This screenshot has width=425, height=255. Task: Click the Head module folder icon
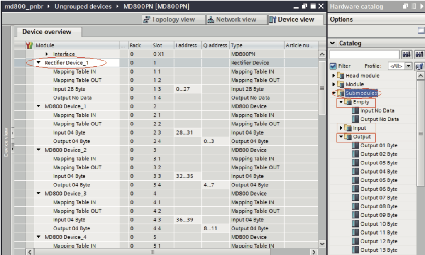tap(341, 76)
